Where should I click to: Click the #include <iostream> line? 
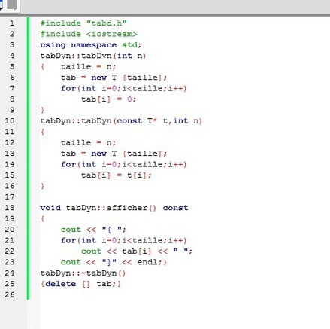tap(89, 34)
